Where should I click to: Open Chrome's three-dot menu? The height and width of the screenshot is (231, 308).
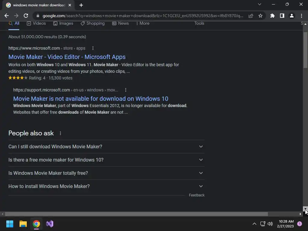pos(301,16)
